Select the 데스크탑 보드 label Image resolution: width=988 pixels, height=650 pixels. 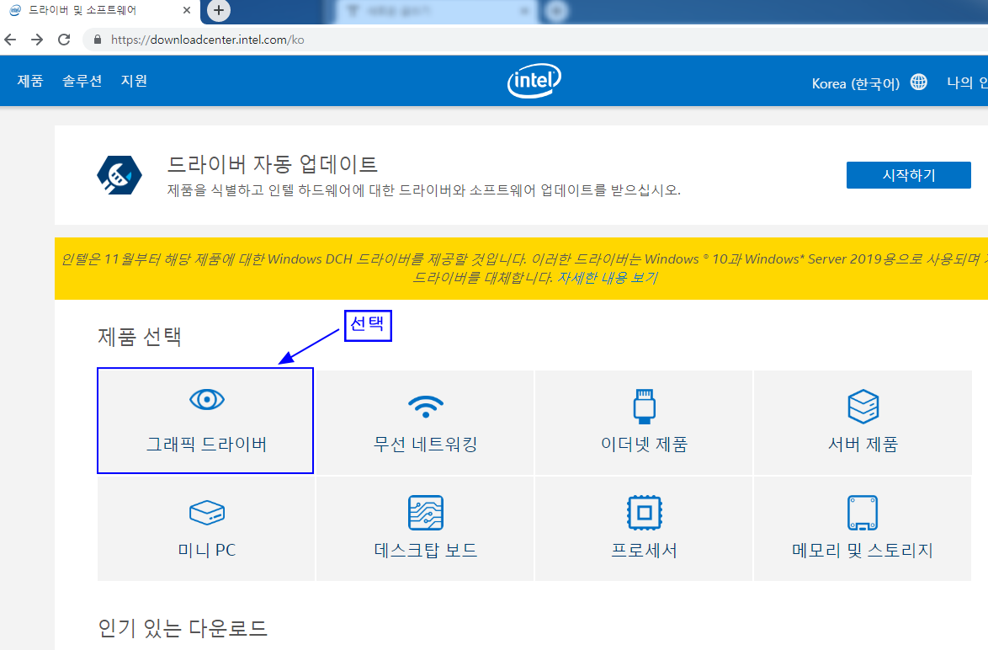426,550
